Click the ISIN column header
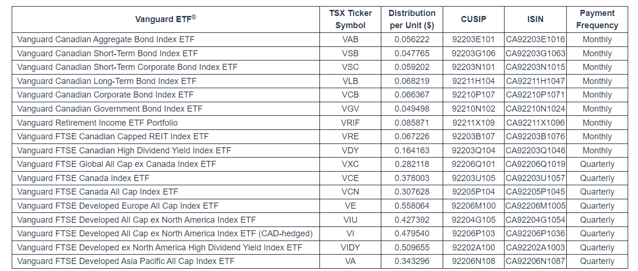The height and width of the screenshot is (271, 638). [x=535, y=19]
